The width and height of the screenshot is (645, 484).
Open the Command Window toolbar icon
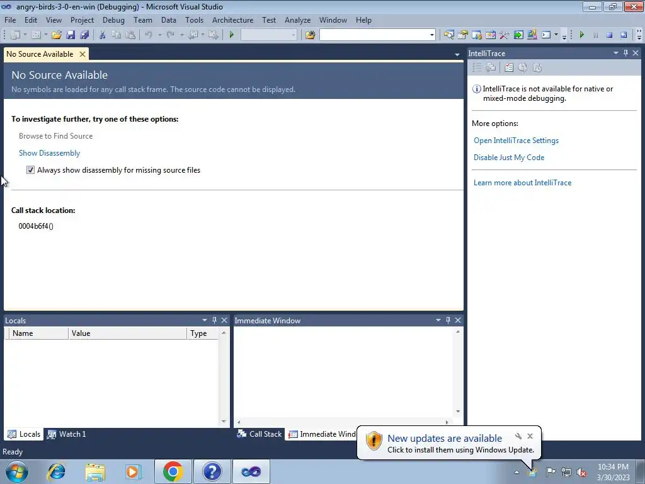point(546,35)
